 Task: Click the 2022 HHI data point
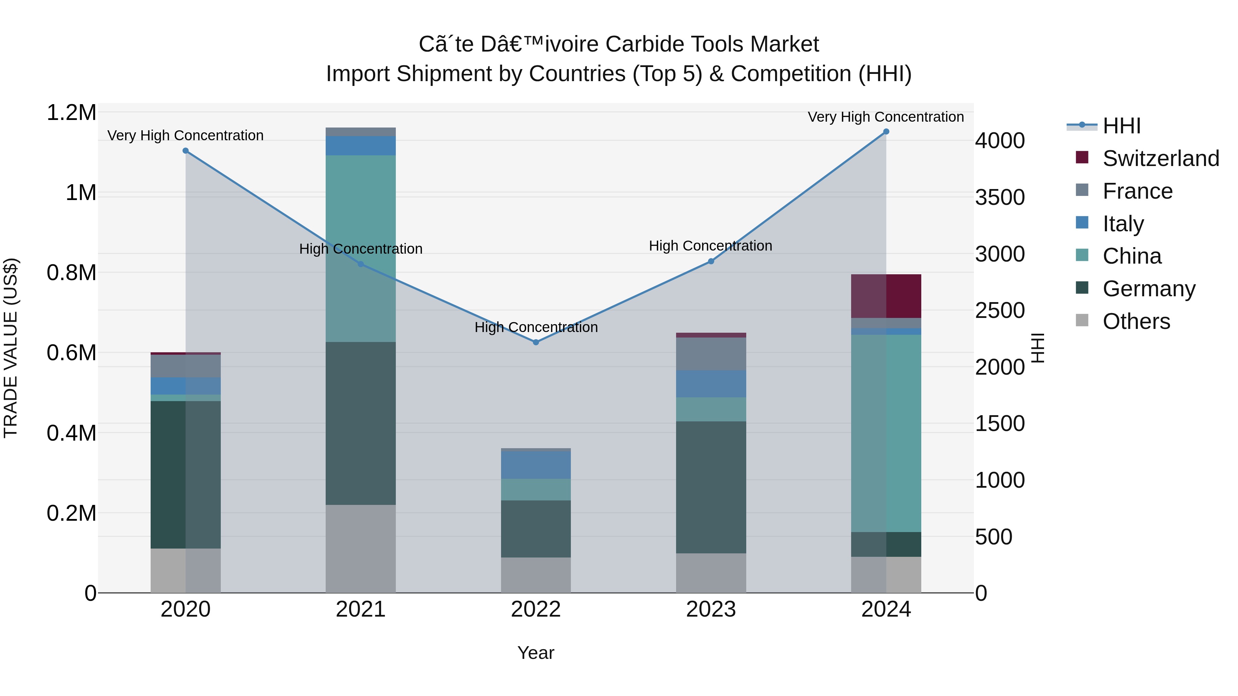point(536,342)
